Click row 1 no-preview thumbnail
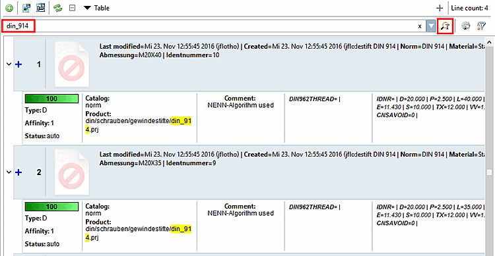This screenshot has height=256, width=495. [x=72, y=64]
